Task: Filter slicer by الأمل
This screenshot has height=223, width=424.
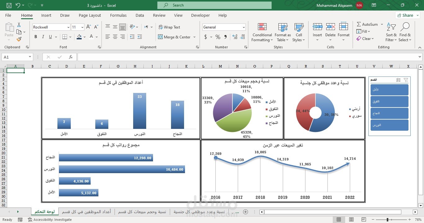Action: (390, 90)
